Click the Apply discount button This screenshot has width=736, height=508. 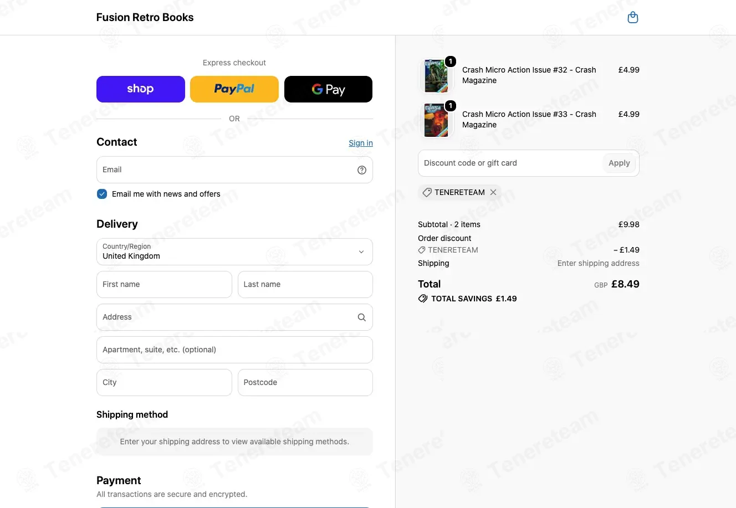[x=619, y=163]
